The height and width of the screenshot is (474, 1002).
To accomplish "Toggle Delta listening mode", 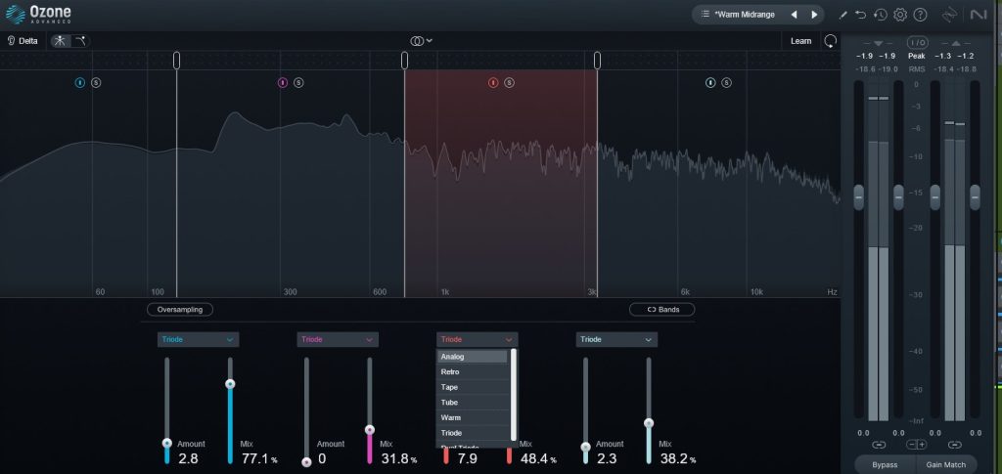I will click(23, 41).
